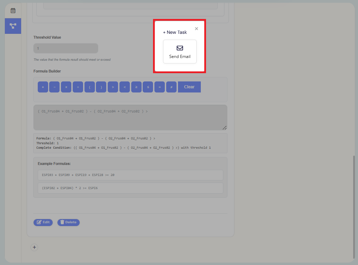Open the calendar view in the sidebar
This screenshot has width=358, height=265.
click(x=13, y=10)
